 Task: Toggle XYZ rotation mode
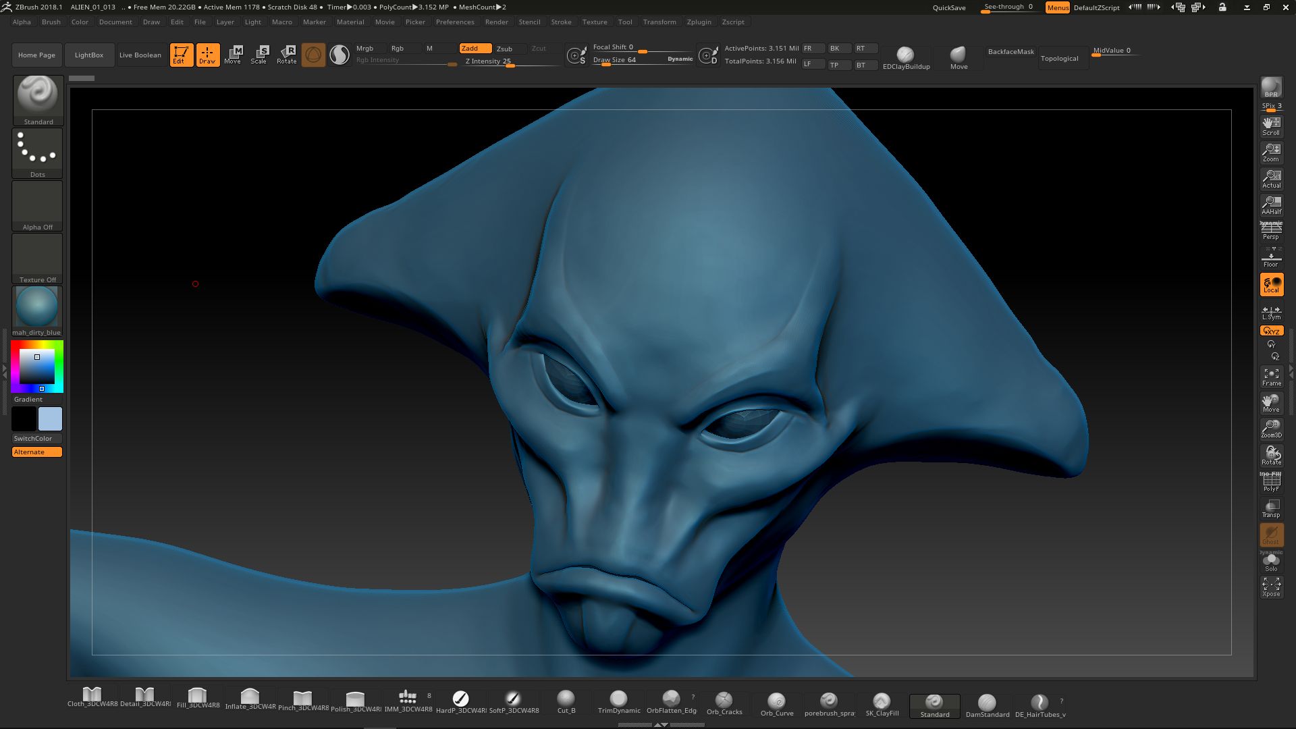(x=1271, y=331)
